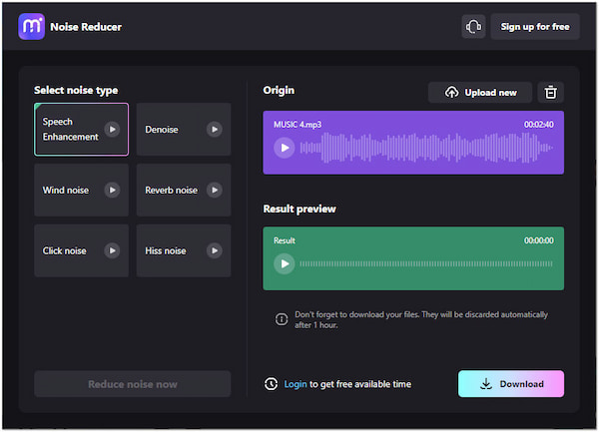This screenshot has height=432, width=599.
Task: Click the Reduce noise now button
Action: tap(133, 384)
